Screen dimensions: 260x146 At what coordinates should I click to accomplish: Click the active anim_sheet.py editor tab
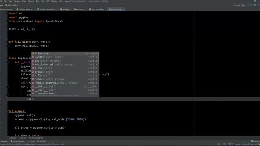116,9
